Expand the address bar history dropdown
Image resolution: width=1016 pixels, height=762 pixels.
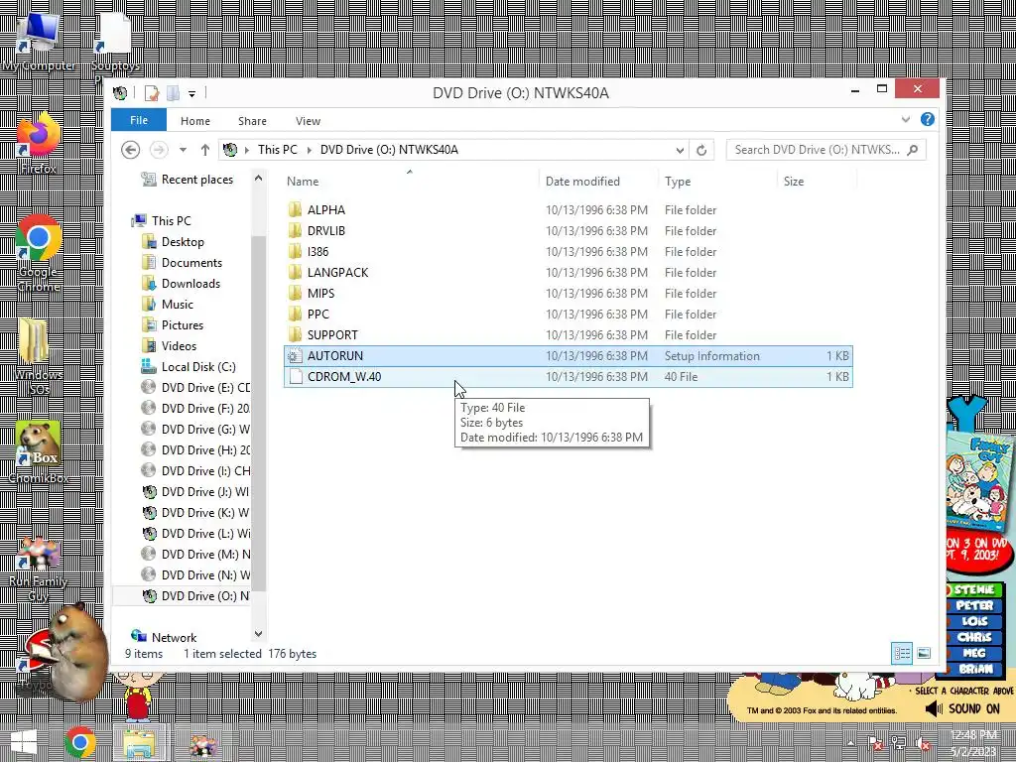click(680, 151)
